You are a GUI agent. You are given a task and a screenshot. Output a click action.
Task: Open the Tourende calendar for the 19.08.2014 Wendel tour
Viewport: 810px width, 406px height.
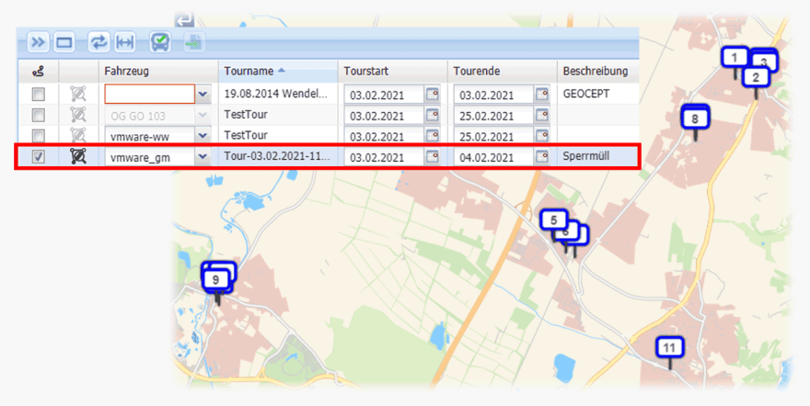(542, 95)
